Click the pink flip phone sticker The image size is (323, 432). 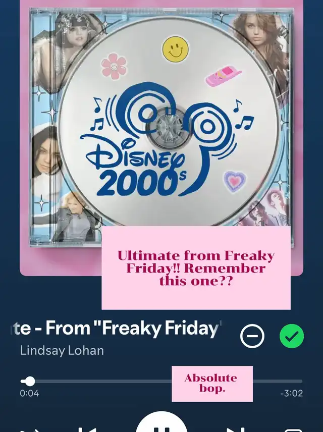pyautogui.click(x=224, y=76)
